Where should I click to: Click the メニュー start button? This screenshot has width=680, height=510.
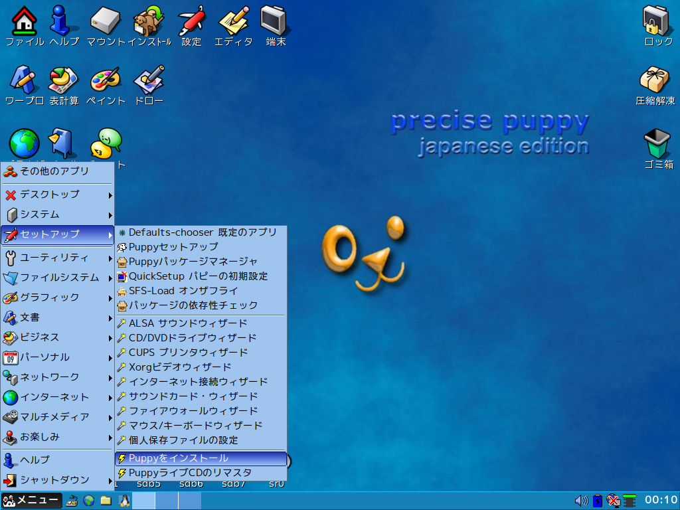point(31,501)
